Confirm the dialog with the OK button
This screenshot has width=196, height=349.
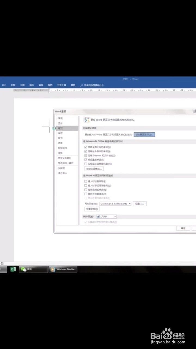pos(183,228)
